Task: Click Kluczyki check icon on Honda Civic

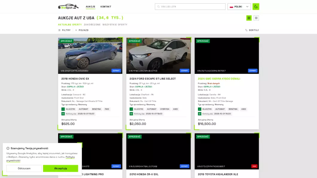Action: tap(63, 109)
